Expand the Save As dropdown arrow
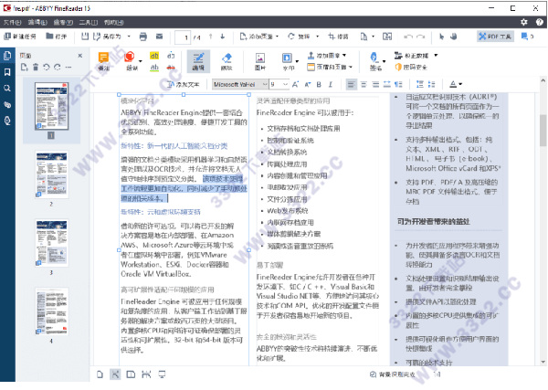 coord(129,37)
